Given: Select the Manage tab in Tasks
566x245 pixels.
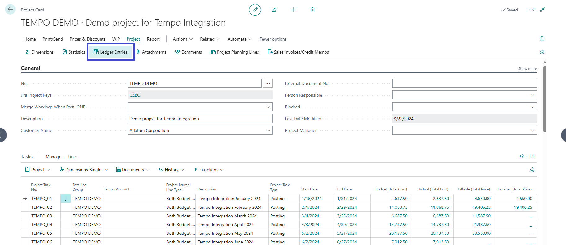Looking at the screenshot, I should [x=53, y=157].
